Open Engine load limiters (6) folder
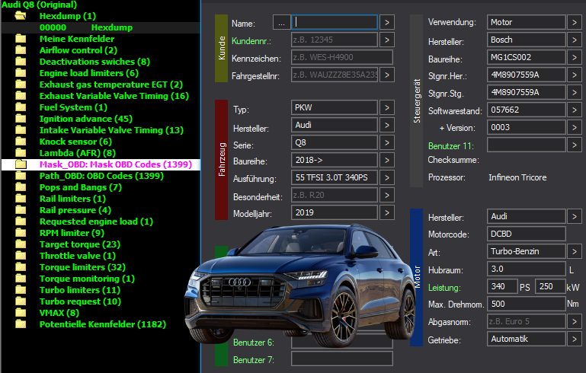586x373 pixels. click(89, 73)
